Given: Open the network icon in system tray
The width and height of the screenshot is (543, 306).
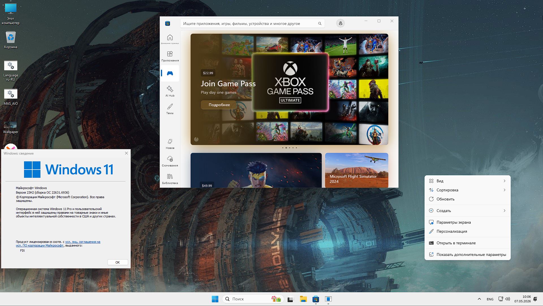Looking at the screenshot, I should [x=501, y=299].
